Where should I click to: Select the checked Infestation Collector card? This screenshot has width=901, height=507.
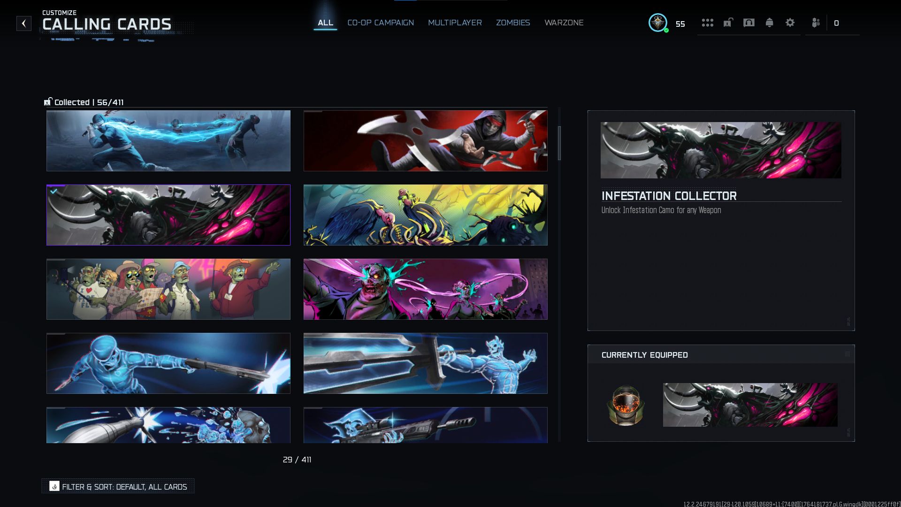tap(168, 215)
